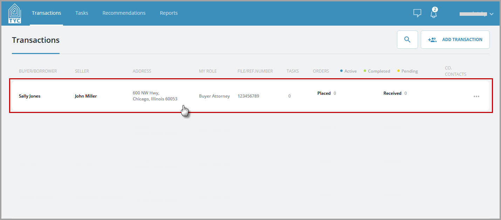Go to the Reports tab

tap(169, 13)
